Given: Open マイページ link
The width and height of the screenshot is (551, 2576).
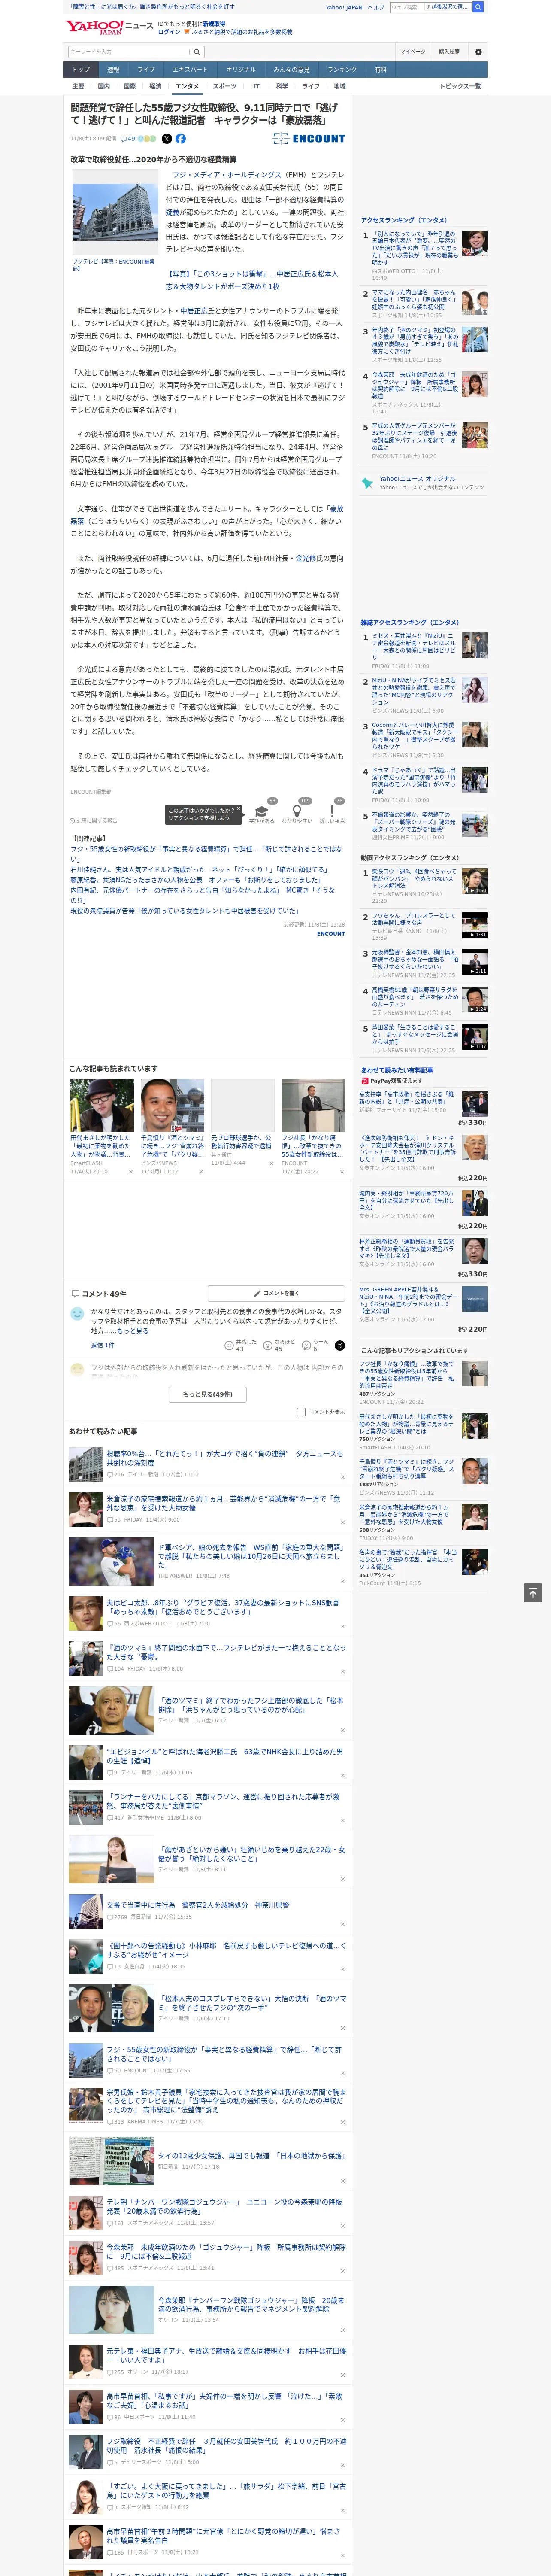Looking at the screenshot, I should 412,51.
